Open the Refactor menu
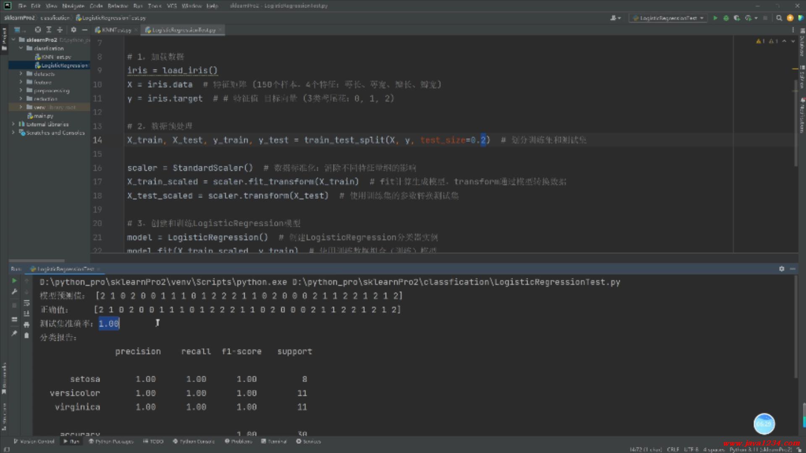Image resolution: width=806 pixels, height=453 pixels. (x=118, y=6)
